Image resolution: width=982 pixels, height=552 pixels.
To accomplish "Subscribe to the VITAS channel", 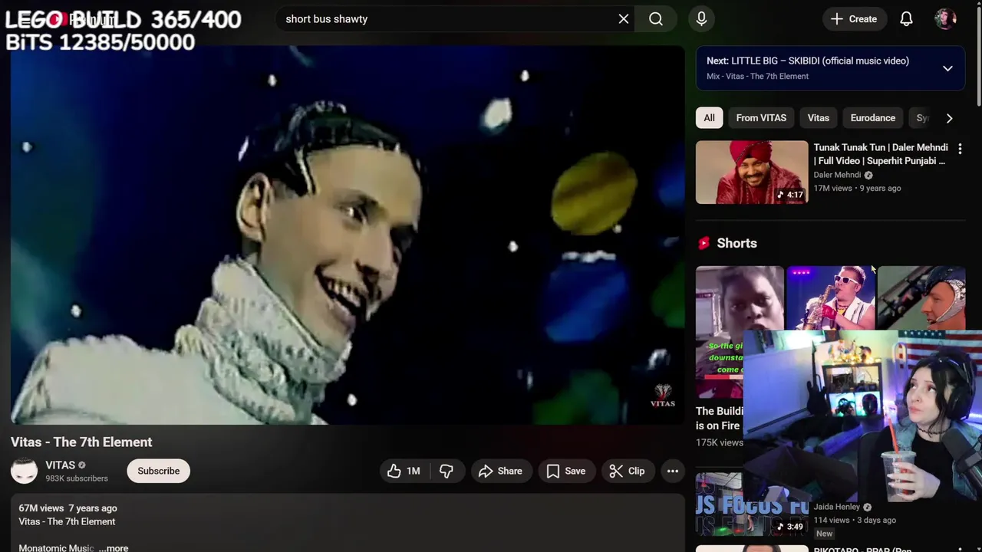I will pyautogui.click(x=158, y=471).
